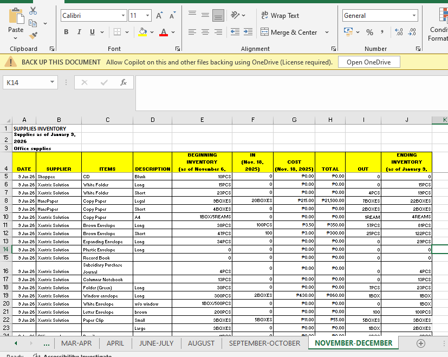Switch to the SEPTEMBER-OCTOBER sheet tab

pyautogui.click(x=264, y=343)
